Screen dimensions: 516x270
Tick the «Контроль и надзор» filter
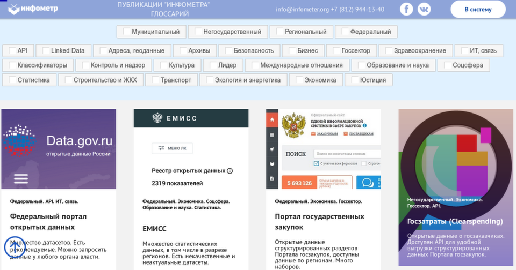click(85, 65)
